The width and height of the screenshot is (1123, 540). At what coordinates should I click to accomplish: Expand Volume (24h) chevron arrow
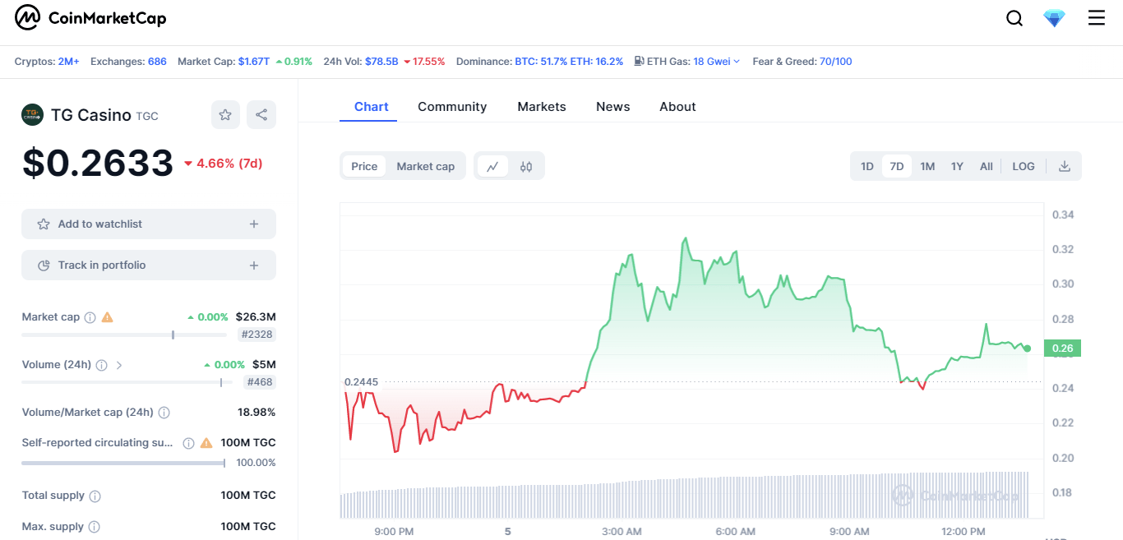pyautogui.click(x=119, y=365)
